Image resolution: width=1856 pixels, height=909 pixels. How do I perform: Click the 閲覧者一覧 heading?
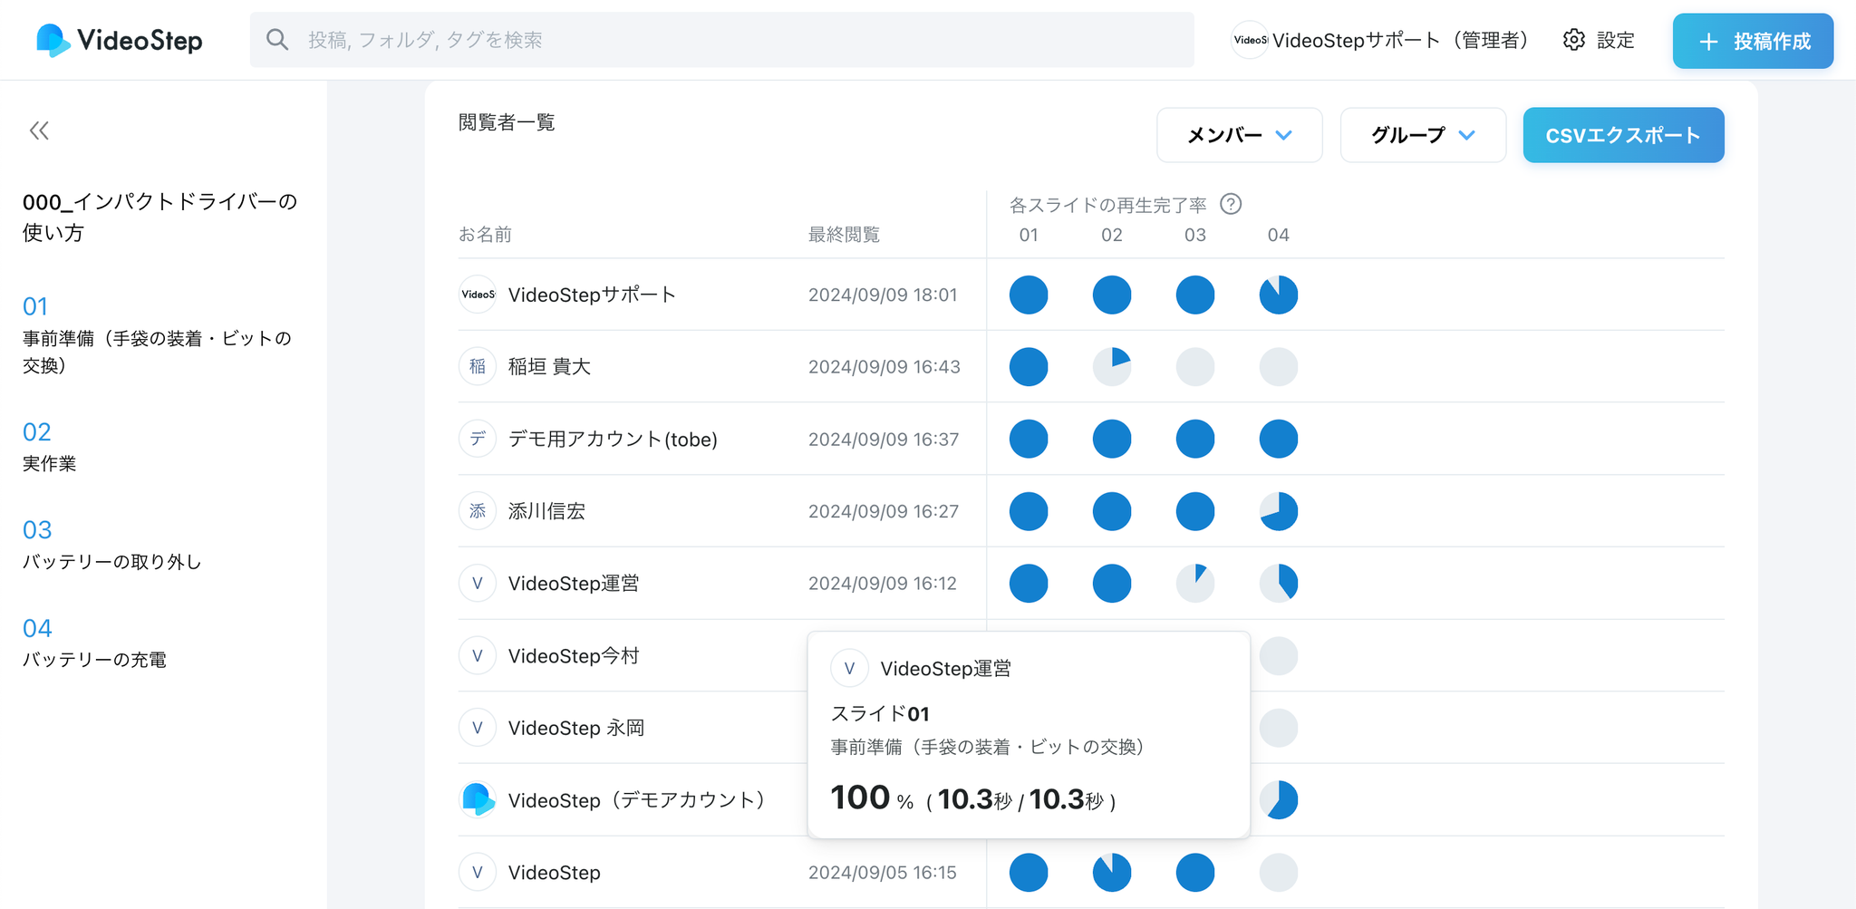(507, 122)
